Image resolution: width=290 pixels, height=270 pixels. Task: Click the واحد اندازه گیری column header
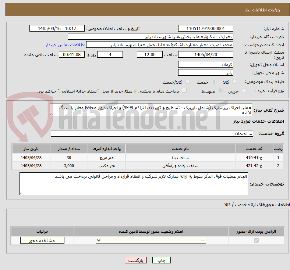pyautogui.click(x=106, y=149)
